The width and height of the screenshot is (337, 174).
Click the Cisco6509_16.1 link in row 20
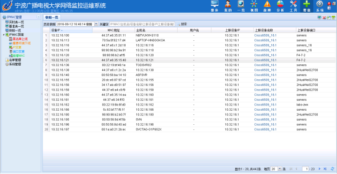265,129
